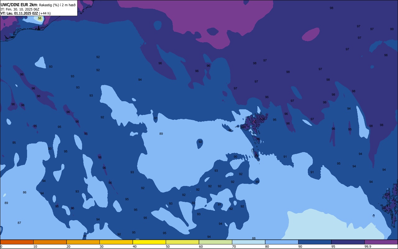This screenshot has width=398, height=249.
Task: Click the valid time VT: Lau. 01.11.2025 02Z
Action: point(19,13)
